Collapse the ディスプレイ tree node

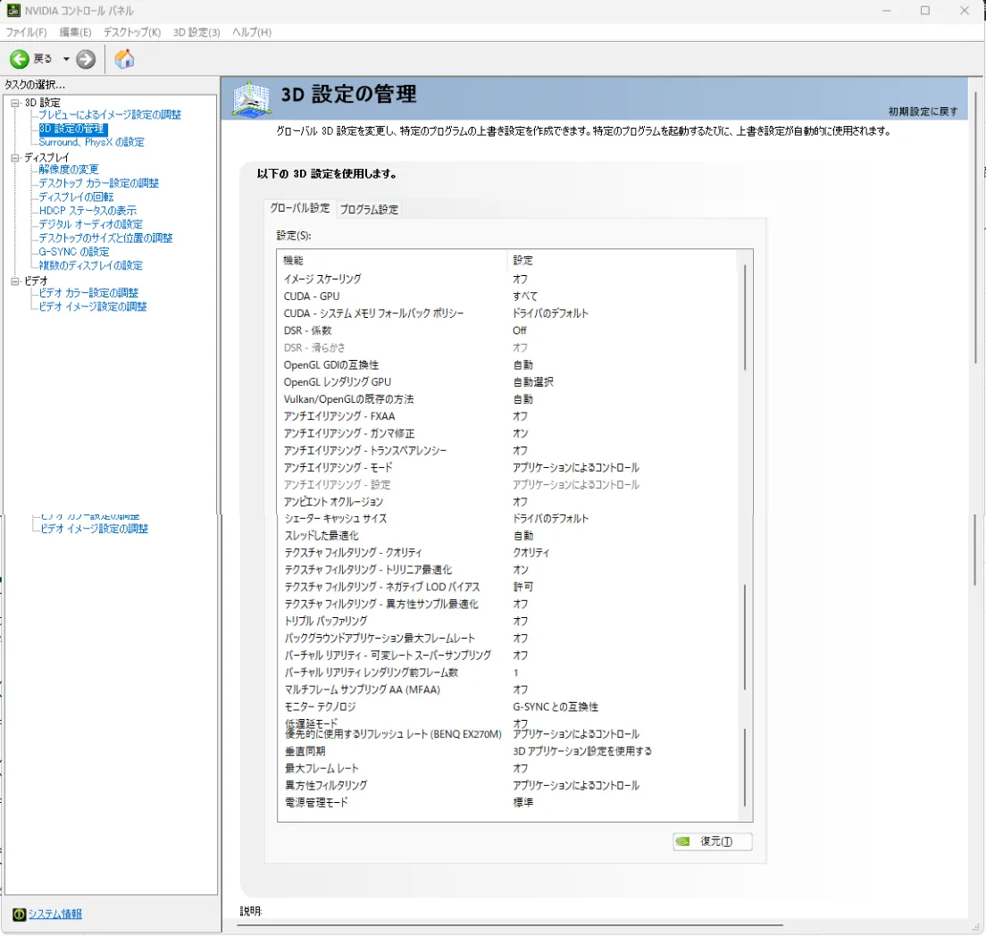pos(14,157)
